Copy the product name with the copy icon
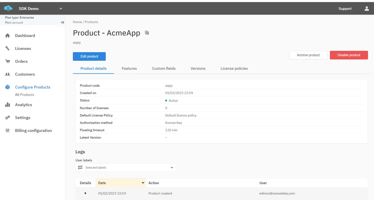 point(147,33)
